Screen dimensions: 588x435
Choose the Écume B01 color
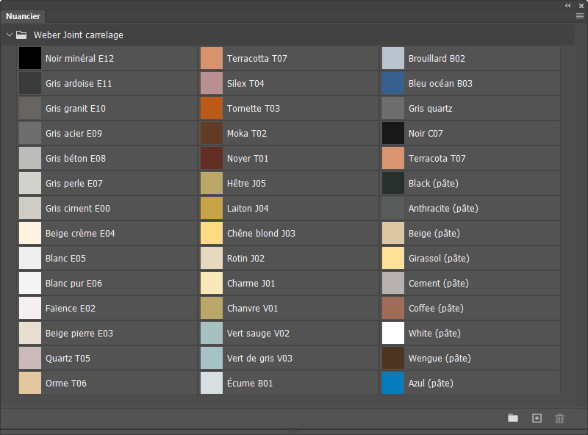tap(212, 383)
